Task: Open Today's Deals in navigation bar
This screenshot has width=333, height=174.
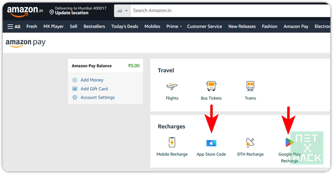Action: coord(125,26)
